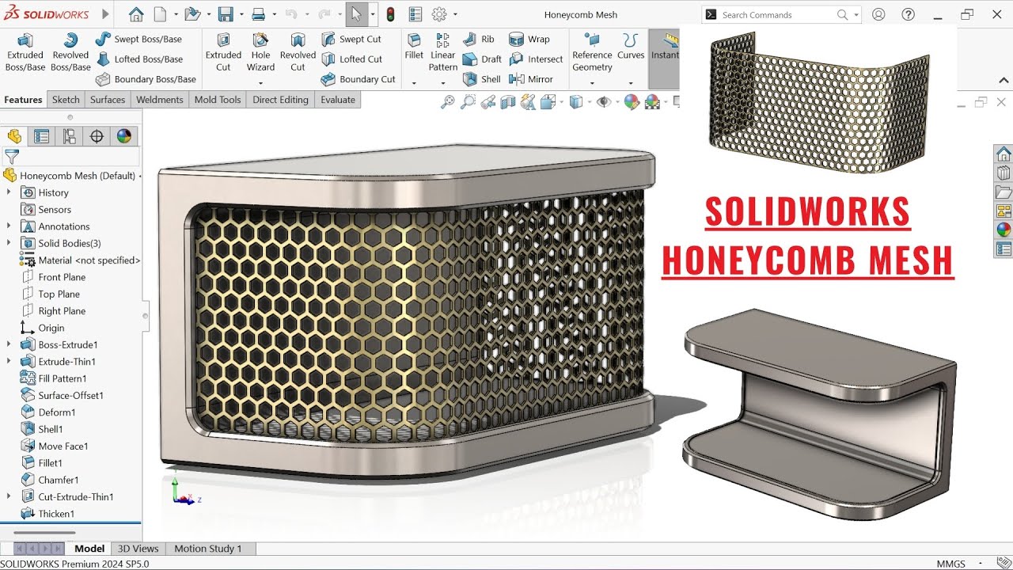Switch to the Surfaces tab
Screen dimensions: 1013x570
(108, 100)
